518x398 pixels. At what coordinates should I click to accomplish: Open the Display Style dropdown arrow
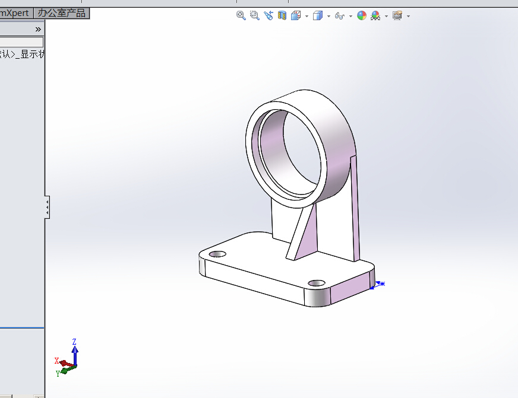329,16
